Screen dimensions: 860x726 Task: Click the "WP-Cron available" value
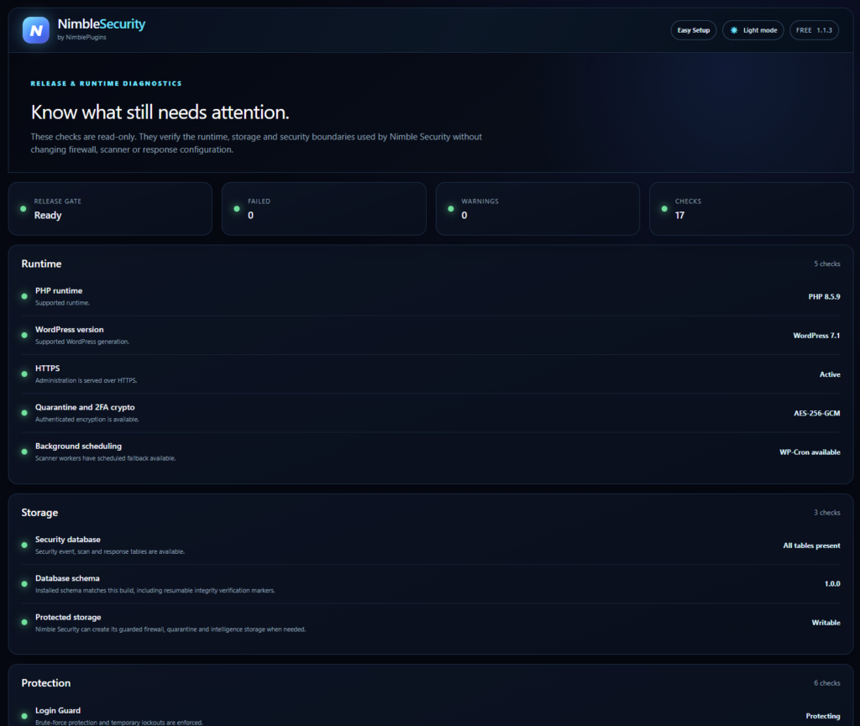810,452
